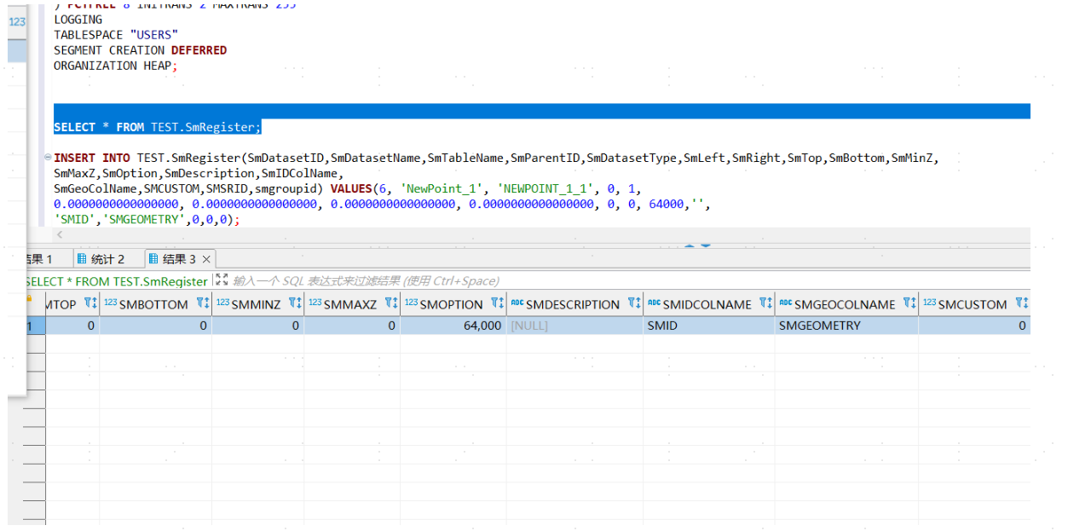1068x531 pixels.
Task: Close the 结果 3 tab
Action: click(206, 259)
